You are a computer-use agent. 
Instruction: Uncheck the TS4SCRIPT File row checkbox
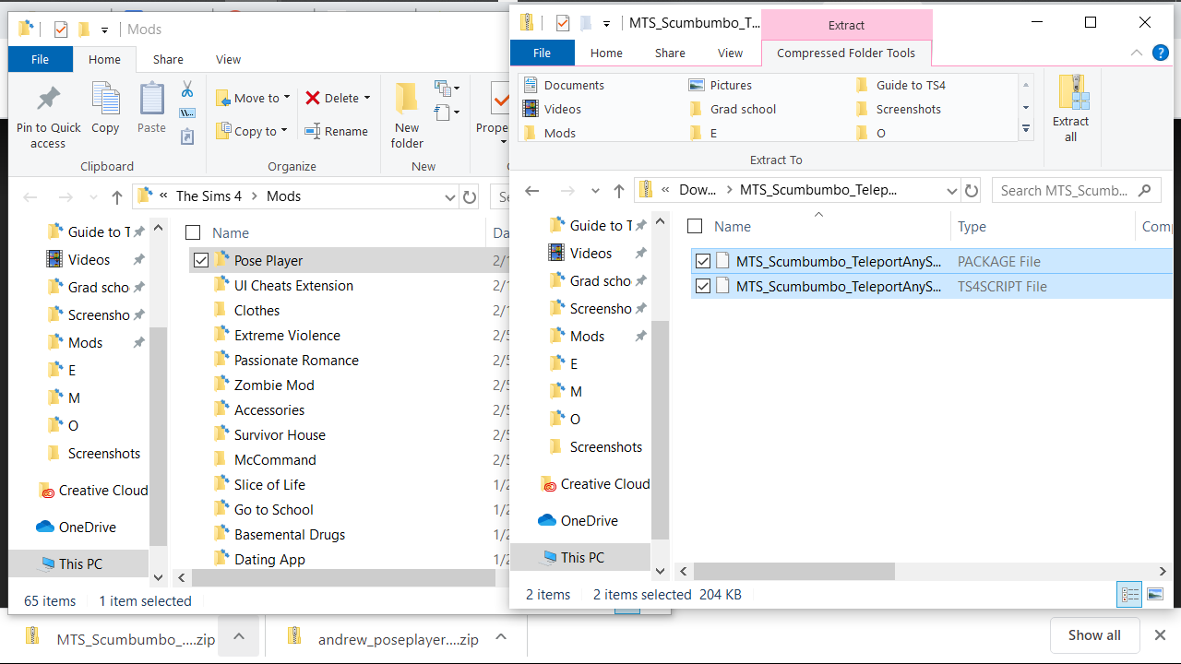pyautogui.click(x=703, y=286)
